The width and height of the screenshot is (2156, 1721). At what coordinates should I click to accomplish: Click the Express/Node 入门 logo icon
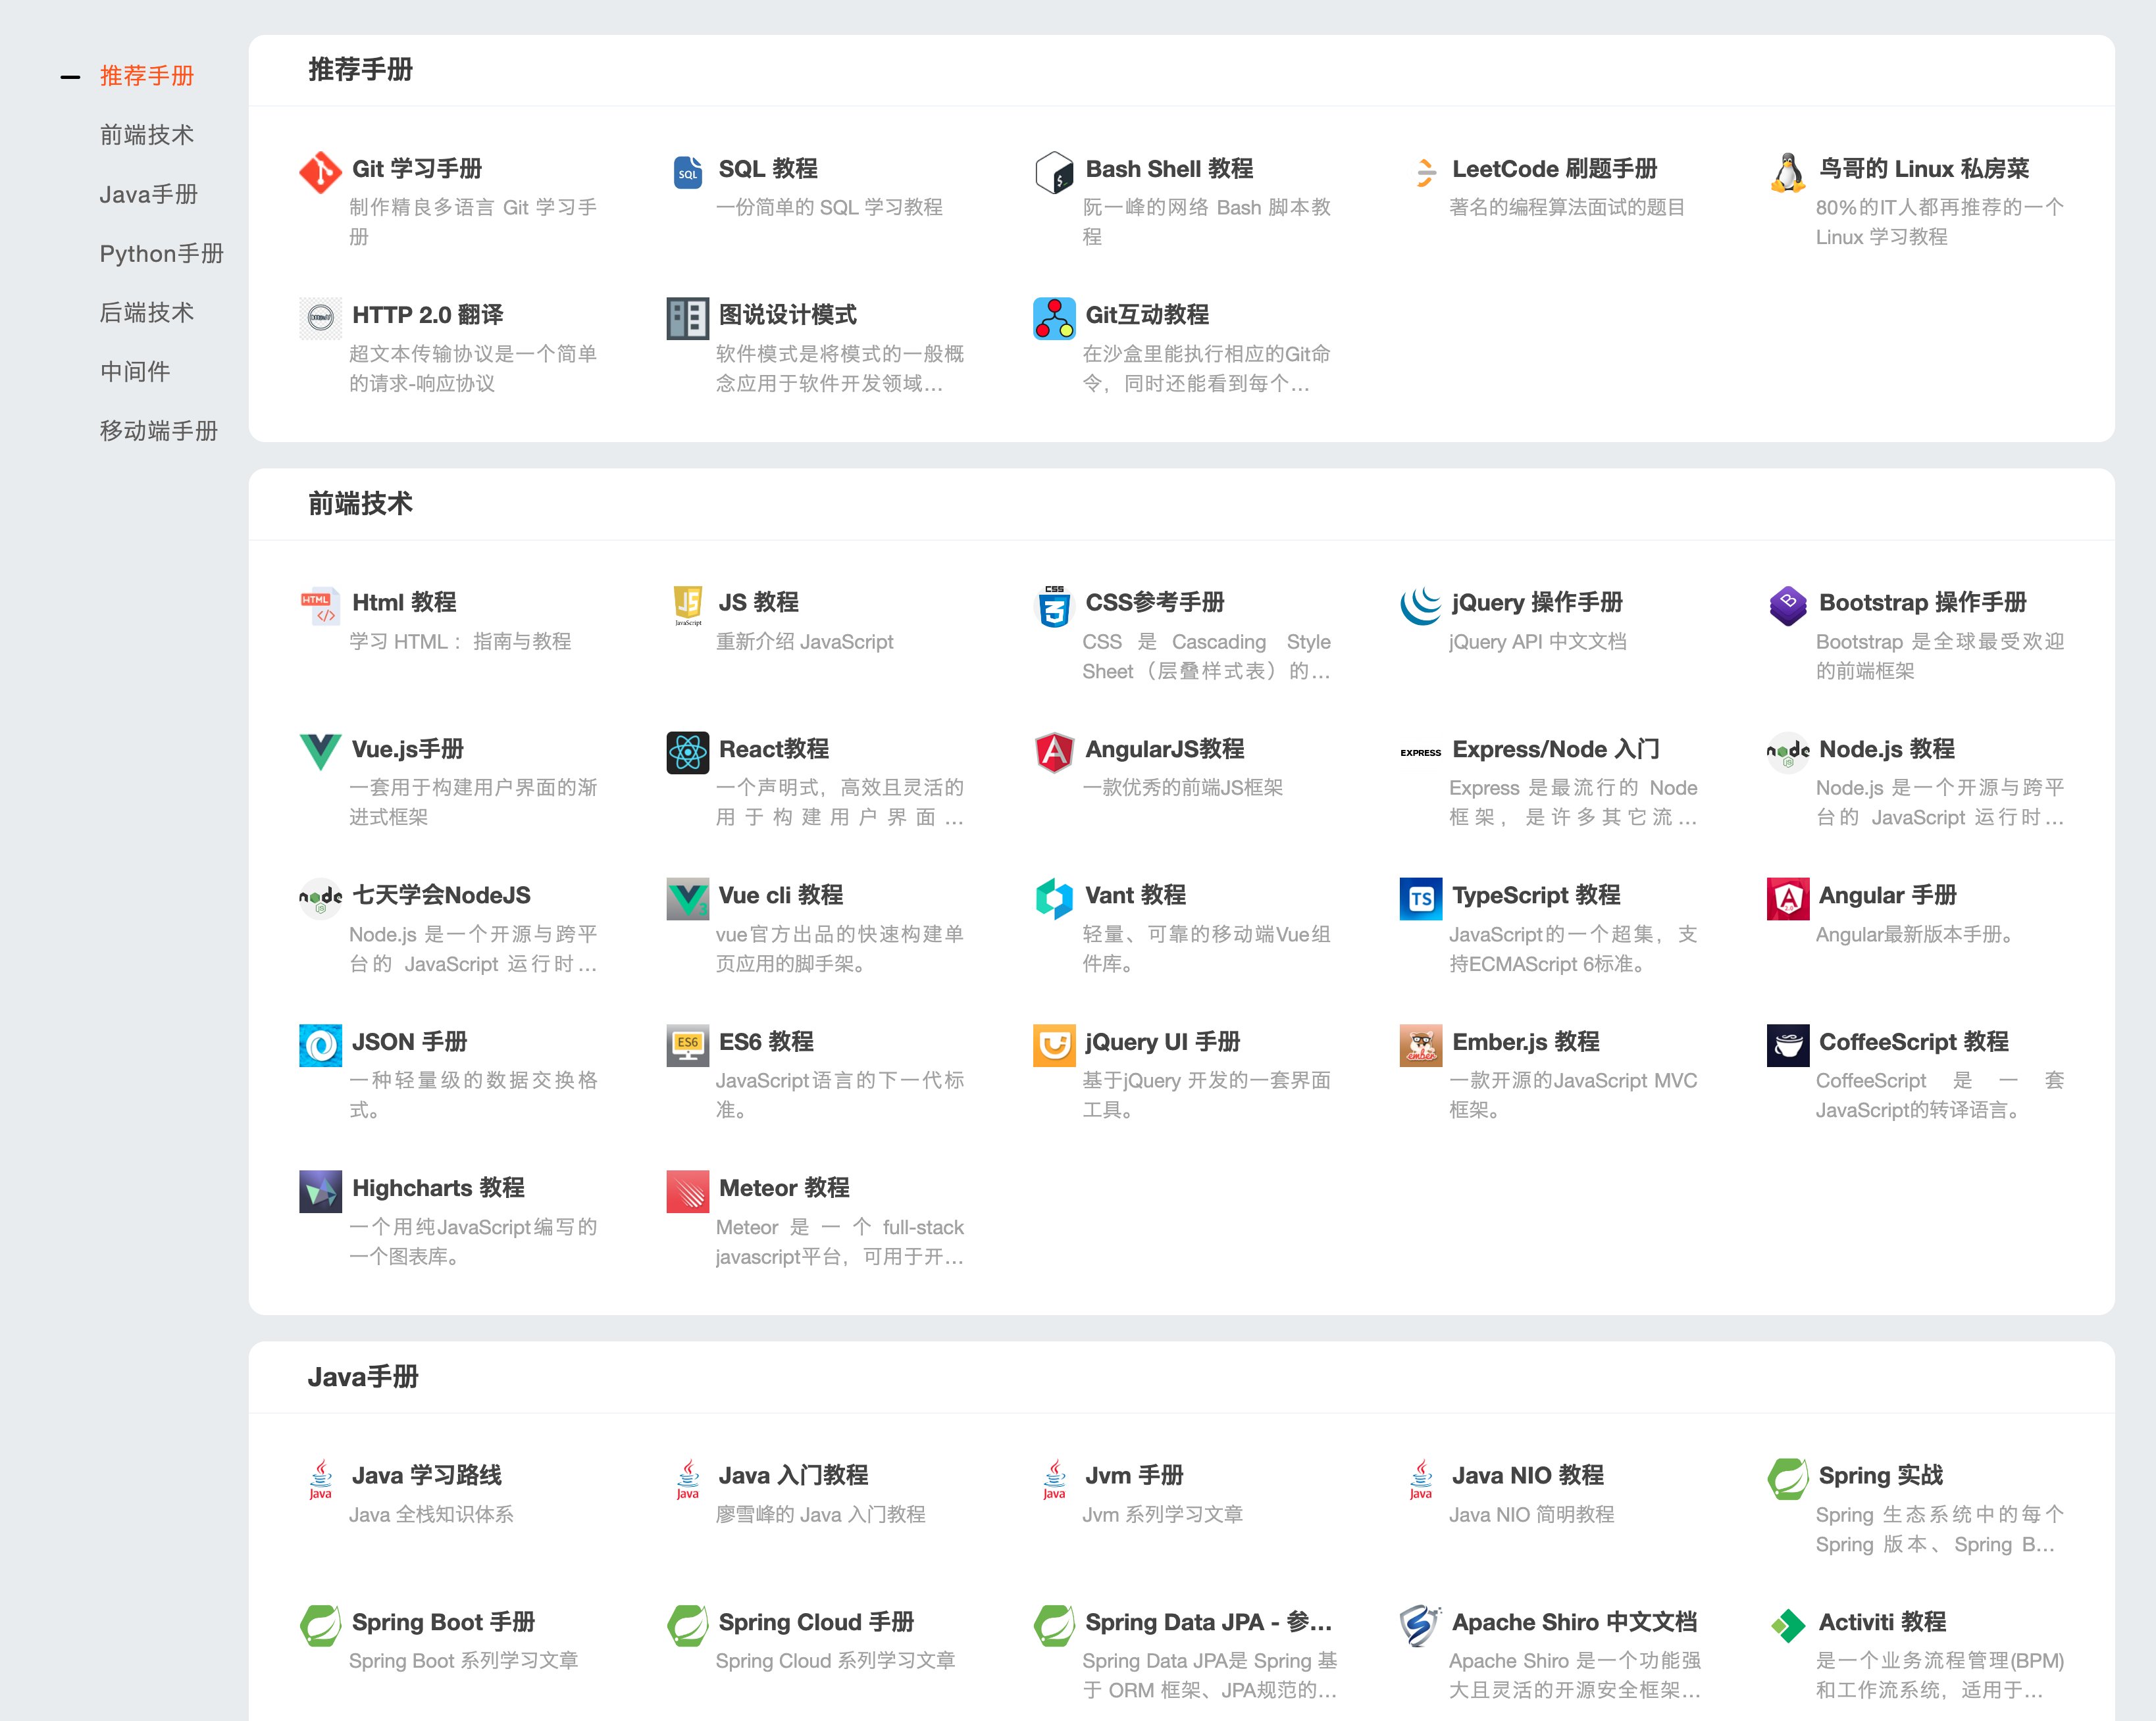pyautogui.click(x=1421, y=753)
